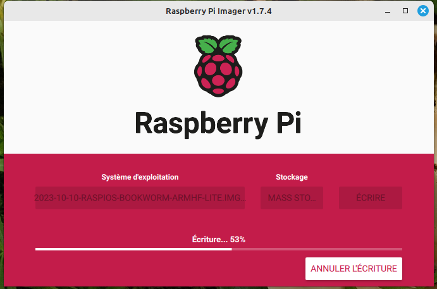Screen dimensions: 437x289
Task: Minimize the Raspberry Pi Imager window
Action: pos(388,11)
